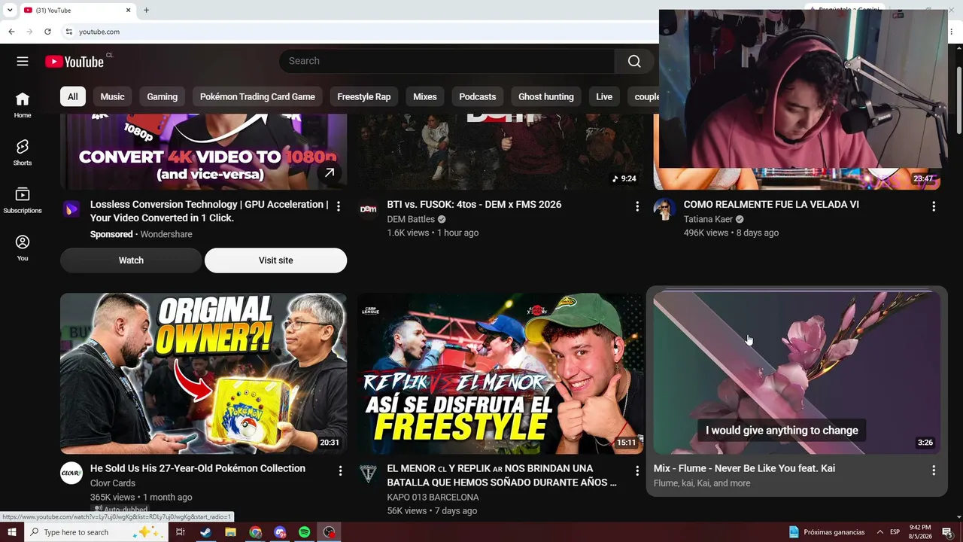Select the Ghost hunting chip

546,96
